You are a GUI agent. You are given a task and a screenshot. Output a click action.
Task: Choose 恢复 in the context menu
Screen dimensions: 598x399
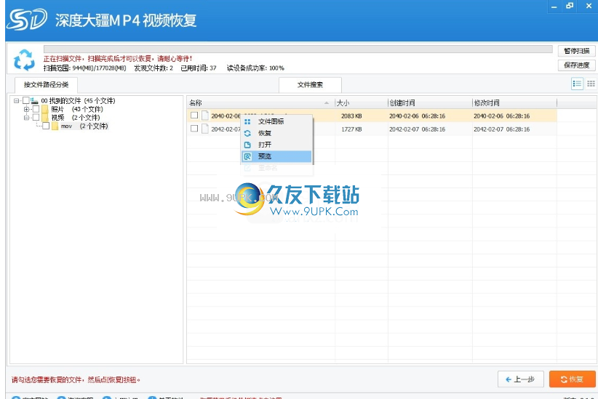[x=276, y=134]
